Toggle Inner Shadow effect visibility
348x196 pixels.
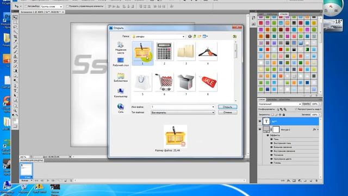(271, 143)
